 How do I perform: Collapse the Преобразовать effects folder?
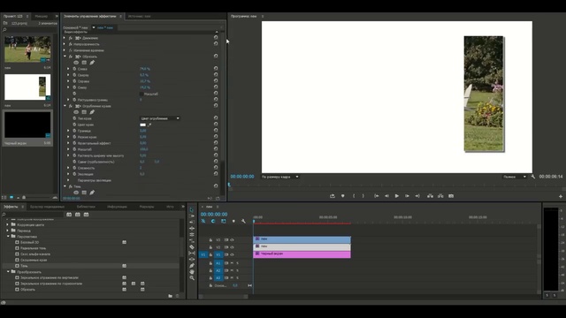coord(8,271)
